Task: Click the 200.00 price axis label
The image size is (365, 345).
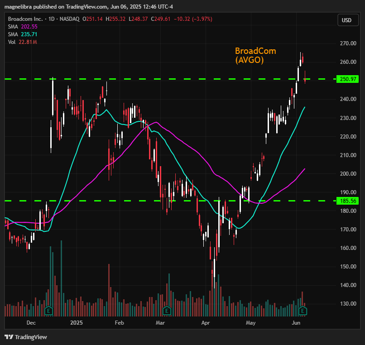Action: 348,174
